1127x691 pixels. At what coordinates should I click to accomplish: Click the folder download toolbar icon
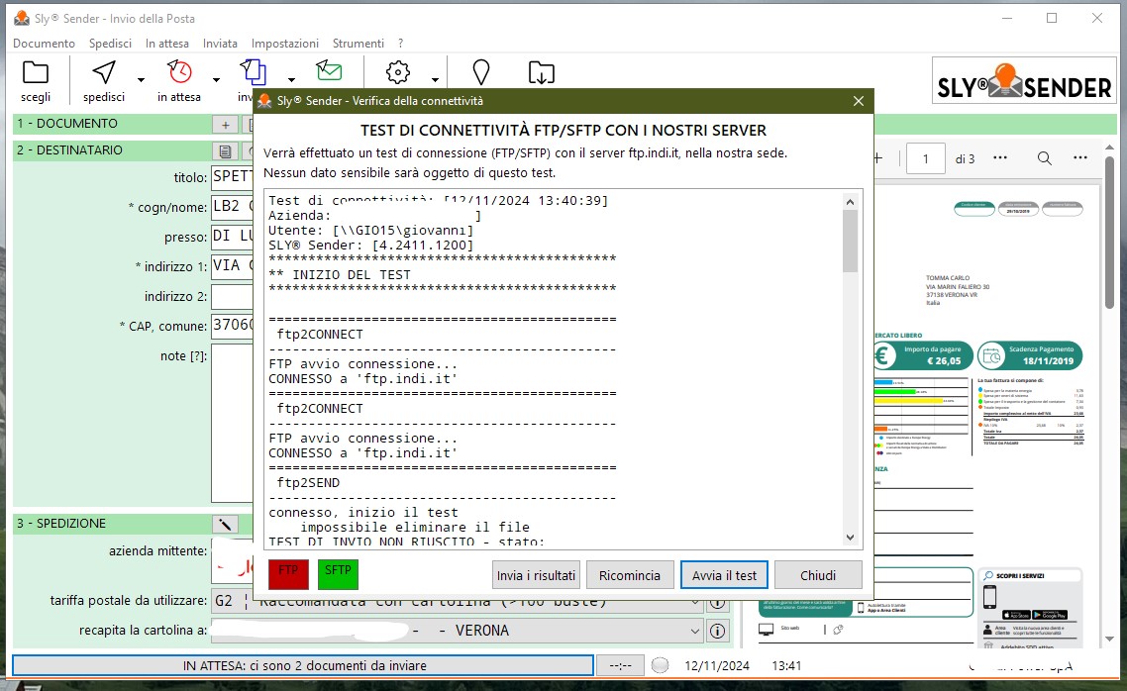(x=542, y=72)
